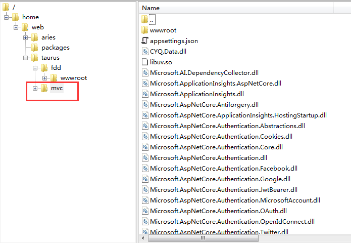Viewport: 351px width, 243px height.
Task: Click the Authentication.Facebook.dll file icon
Action: click(145, 168)
